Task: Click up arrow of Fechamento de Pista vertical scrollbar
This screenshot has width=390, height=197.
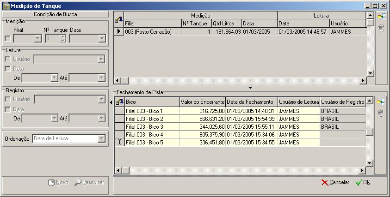Action: (370, 101)
